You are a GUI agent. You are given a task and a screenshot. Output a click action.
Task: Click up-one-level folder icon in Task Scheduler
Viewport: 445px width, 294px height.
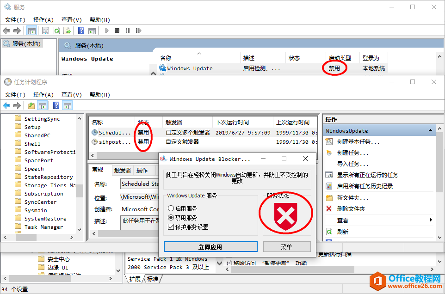click(31, 106)
